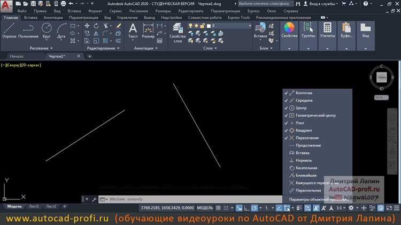Click the Вставка block insert icon

[260, 30]
